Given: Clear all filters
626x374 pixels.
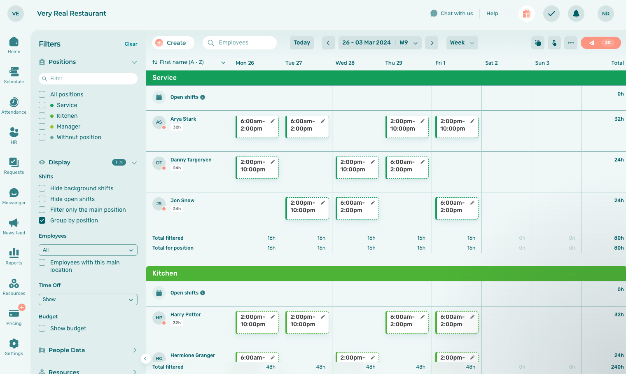Looking at the screenshot, I should point(131,44).
